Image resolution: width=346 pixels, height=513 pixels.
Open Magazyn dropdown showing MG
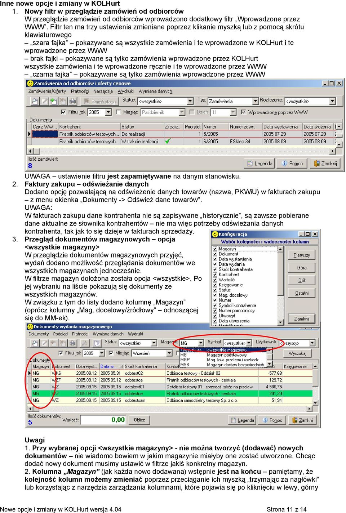(201, 343)
